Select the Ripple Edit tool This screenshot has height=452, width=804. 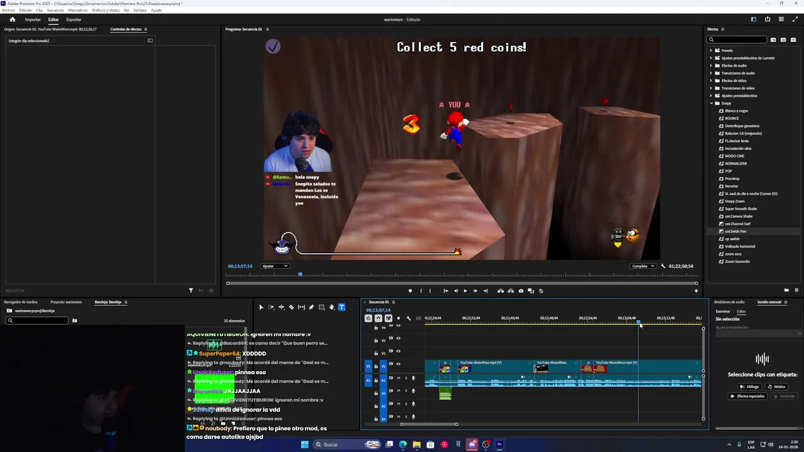(x=281, y=307)
